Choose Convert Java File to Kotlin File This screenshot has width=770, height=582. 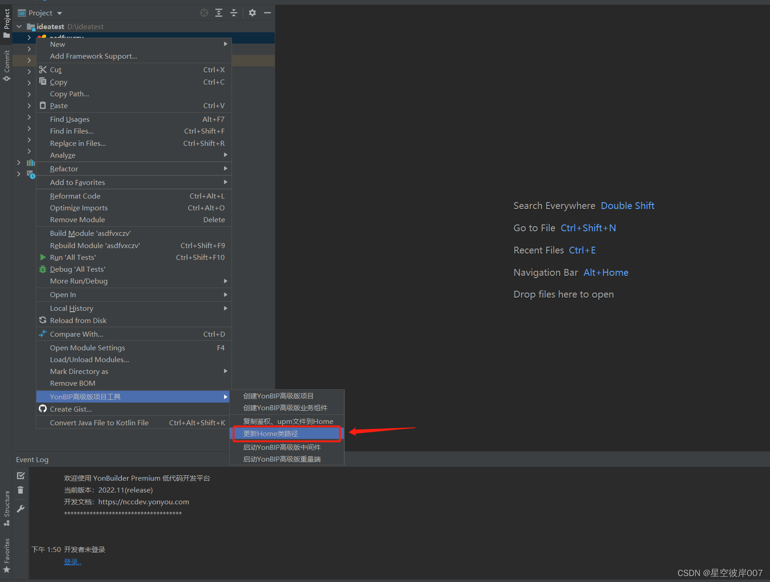134,423
